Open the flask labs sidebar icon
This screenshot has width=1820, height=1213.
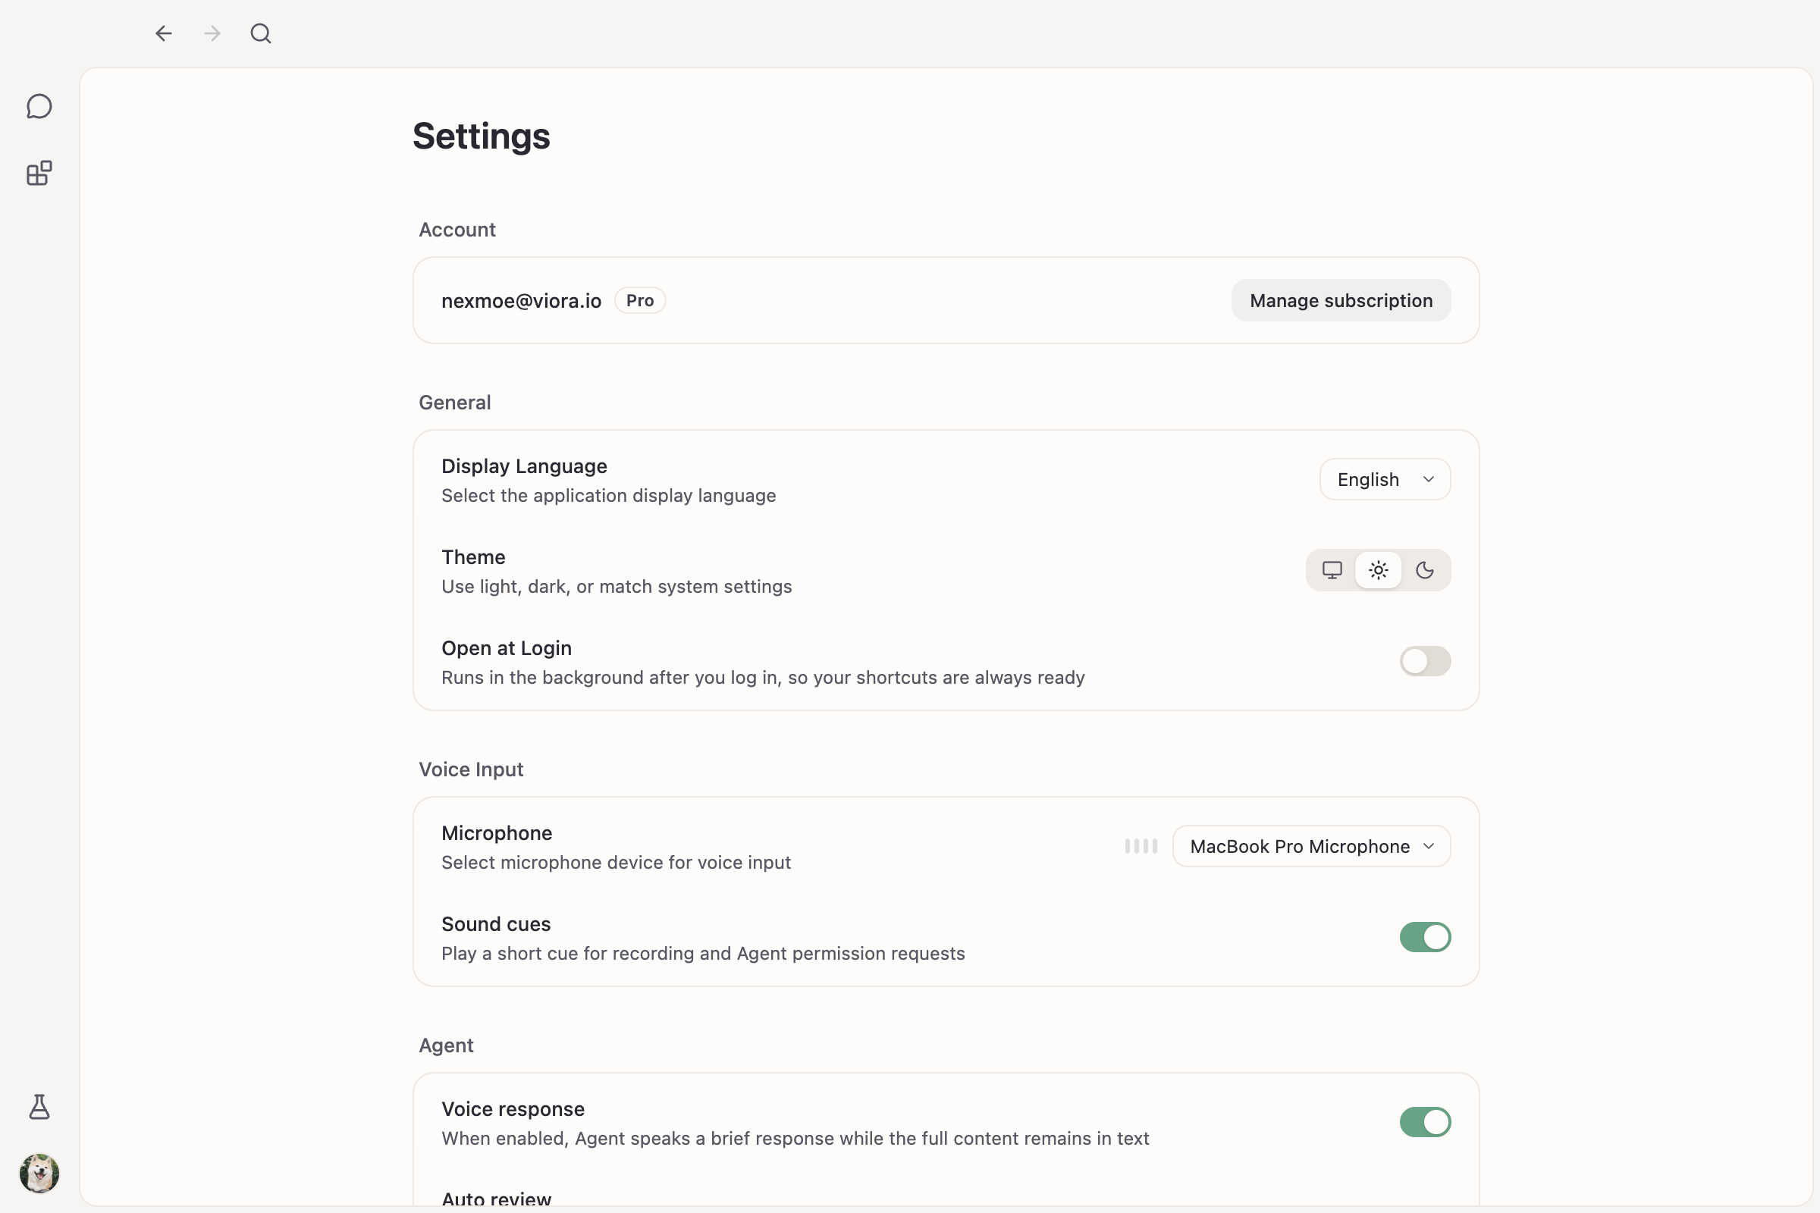[39, 1107]
